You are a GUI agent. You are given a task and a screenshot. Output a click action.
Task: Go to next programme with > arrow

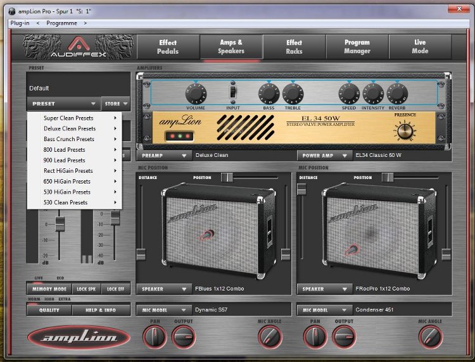(x=85, y=23)
